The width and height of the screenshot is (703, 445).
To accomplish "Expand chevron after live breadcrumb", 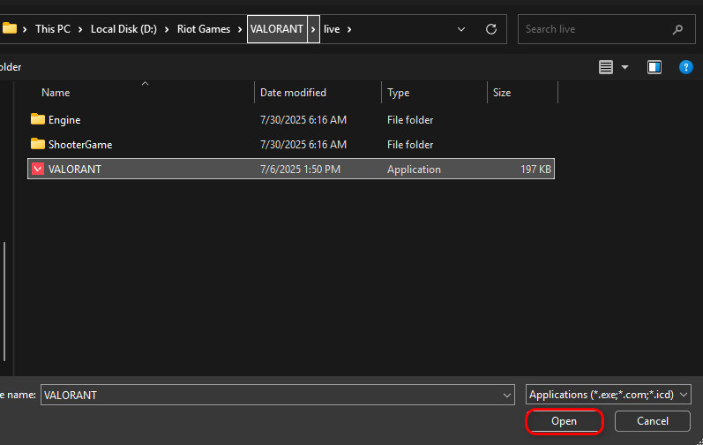I will pyautogui.click(x=349, y=29).
